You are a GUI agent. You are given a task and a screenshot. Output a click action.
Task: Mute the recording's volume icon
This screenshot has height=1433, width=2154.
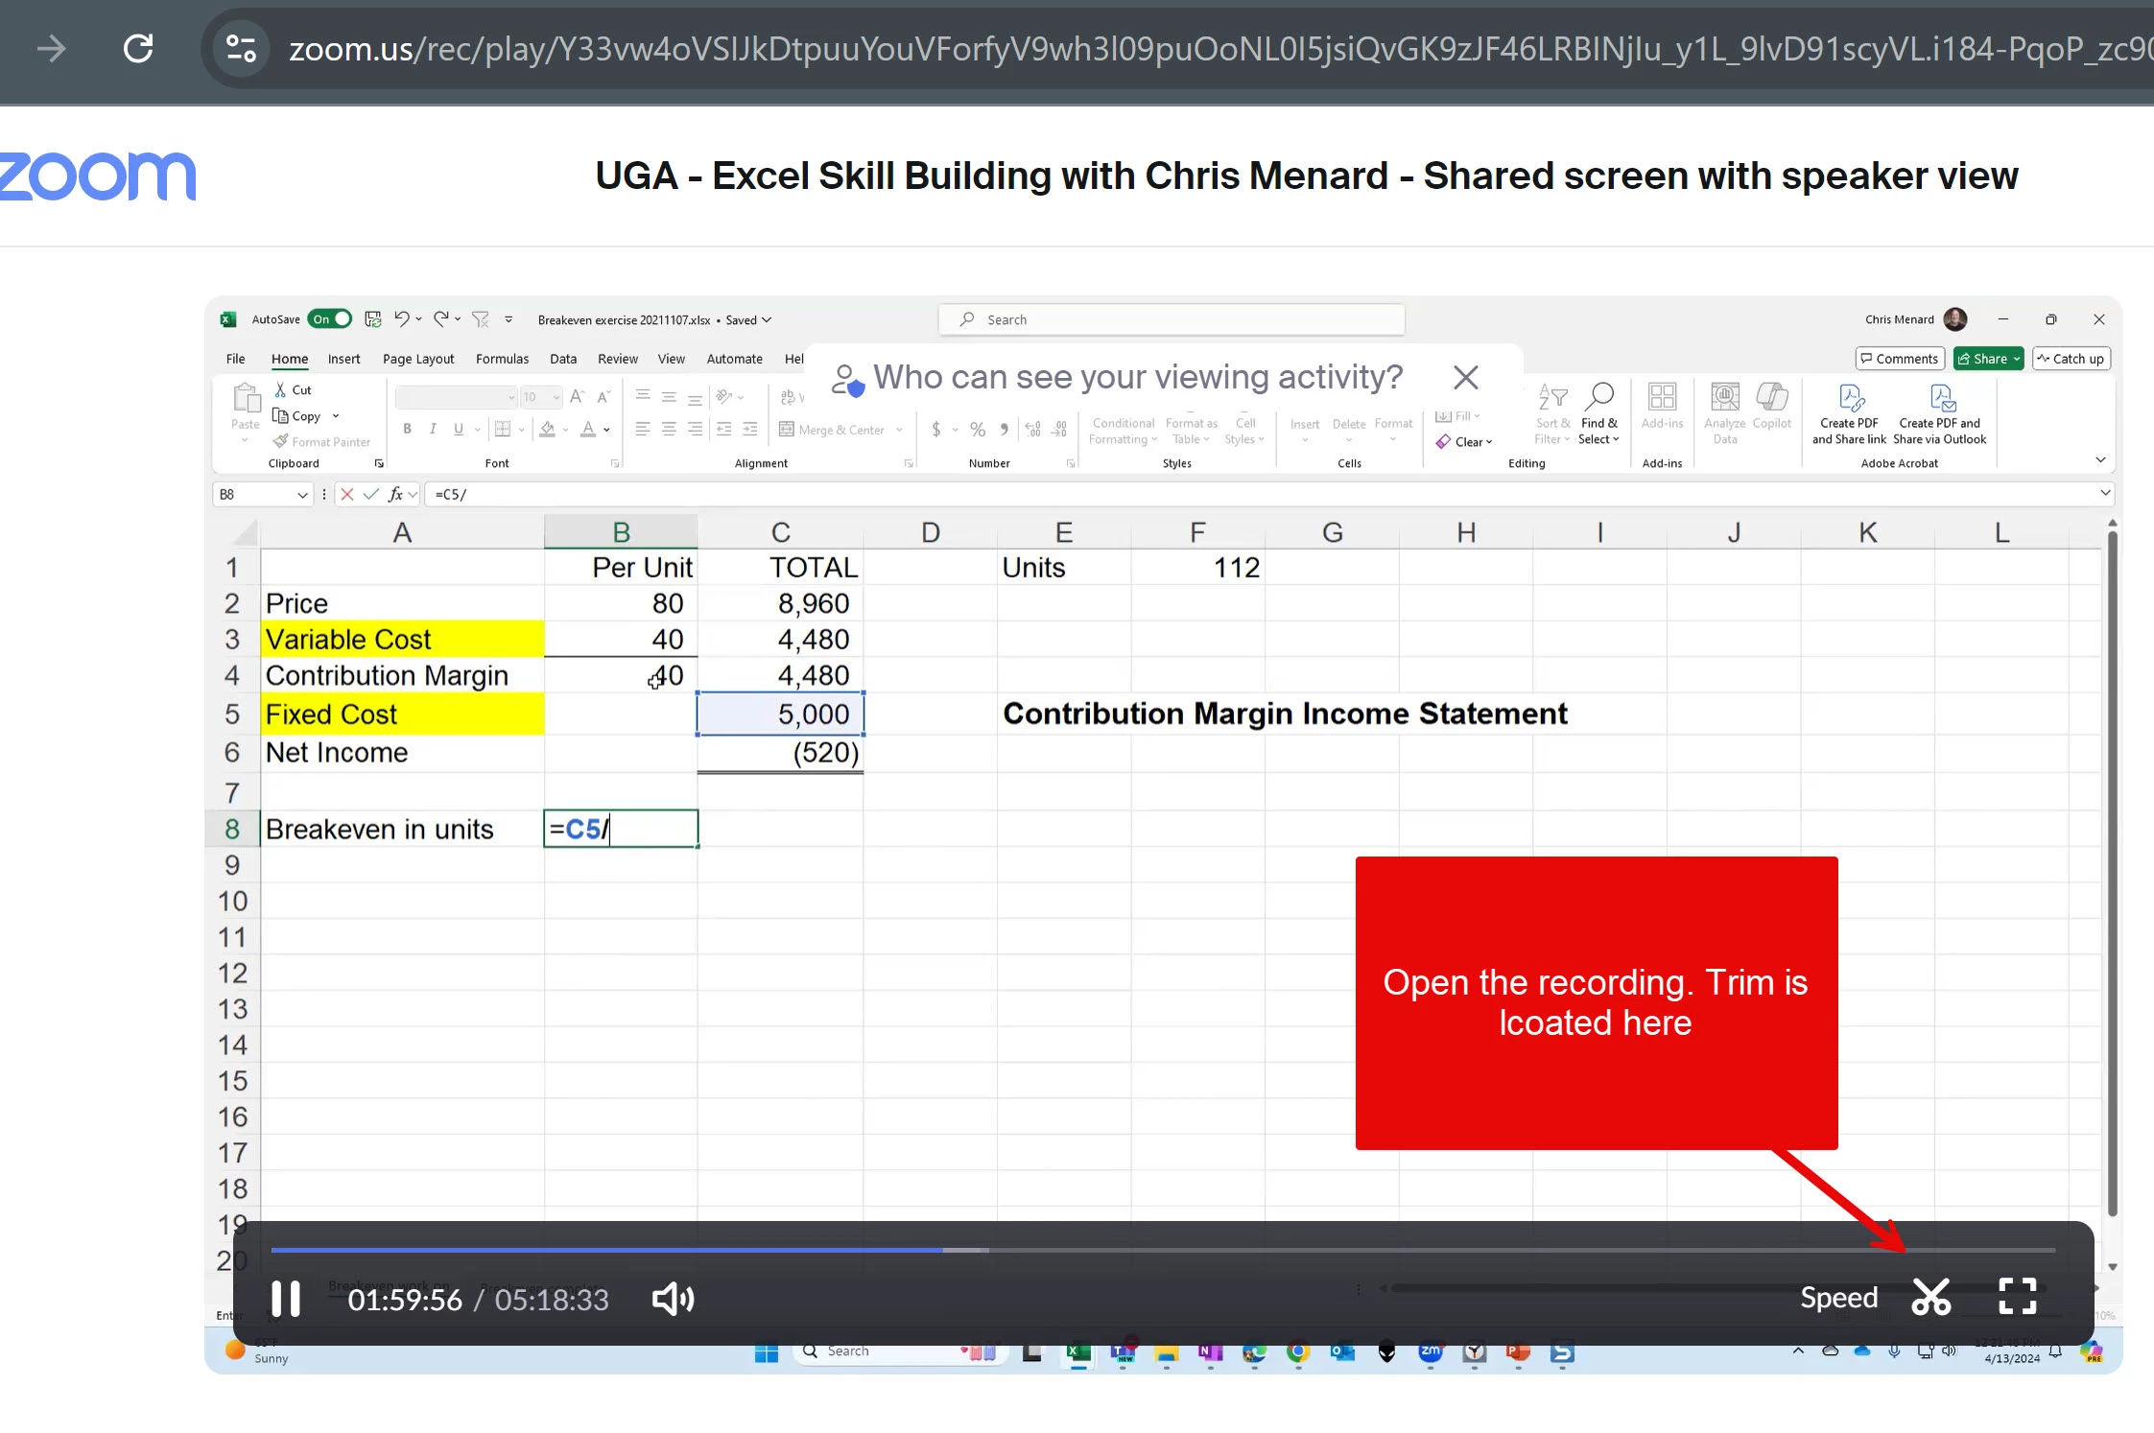tap(673, 1299)
